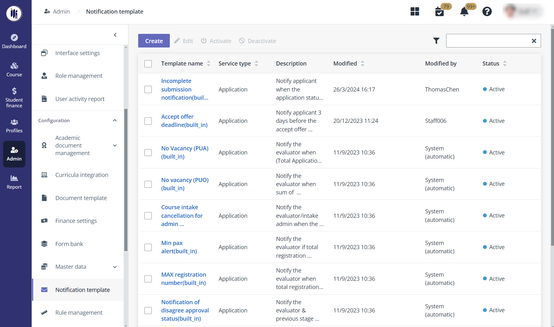554x327 pixels.
Task: Click the Academic document management icon
Action: 44,145
